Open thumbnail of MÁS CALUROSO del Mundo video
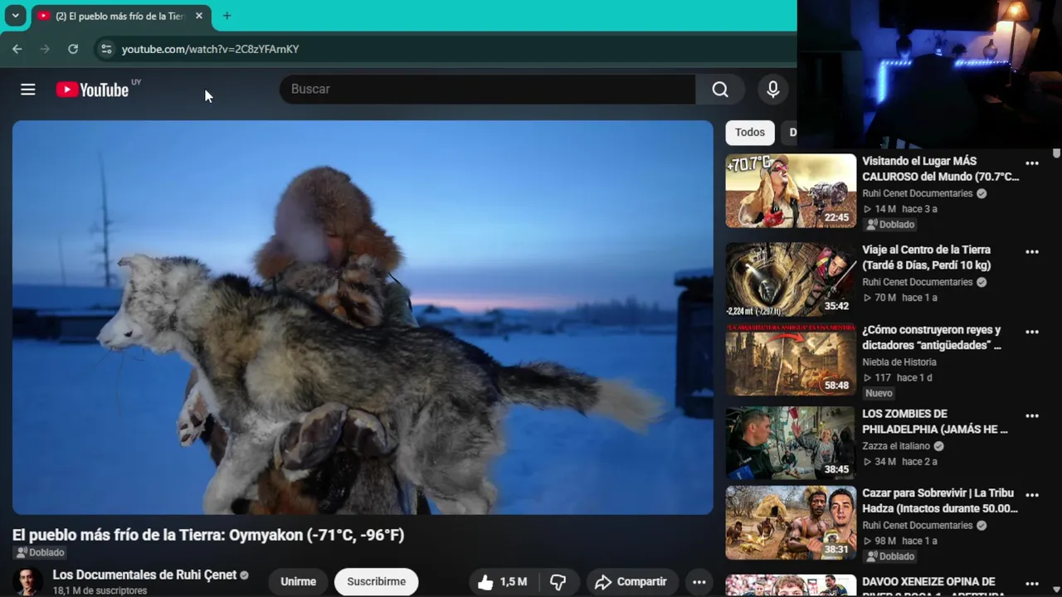Viewport: 1062px width, 597px height. [x=791, y=191]
